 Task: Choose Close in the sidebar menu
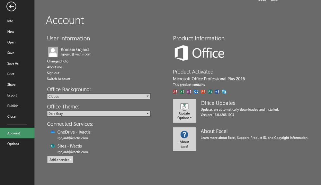click(x=11, y=117)
